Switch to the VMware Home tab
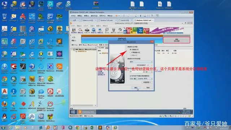The image size is (231, 130). (x=75, y=20)
